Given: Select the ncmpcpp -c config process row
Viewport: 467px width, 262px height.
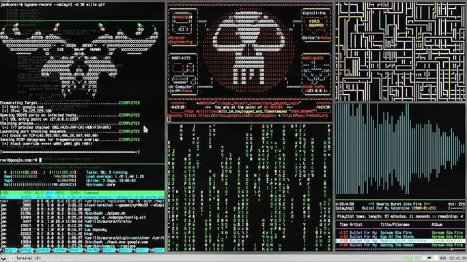Looking at the screenshot, I should [82, 218].
